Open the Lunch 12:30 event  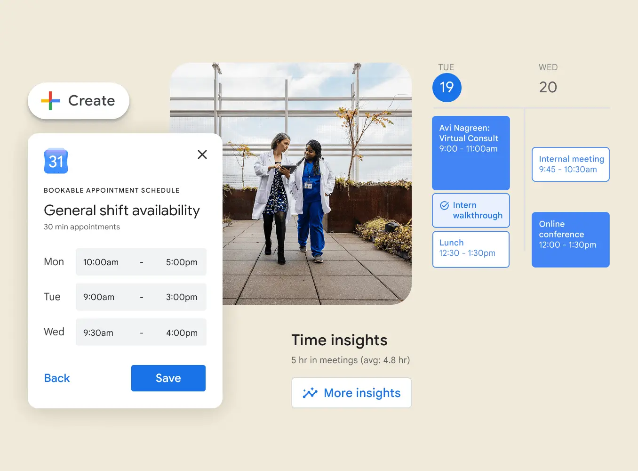click(471, 249)
